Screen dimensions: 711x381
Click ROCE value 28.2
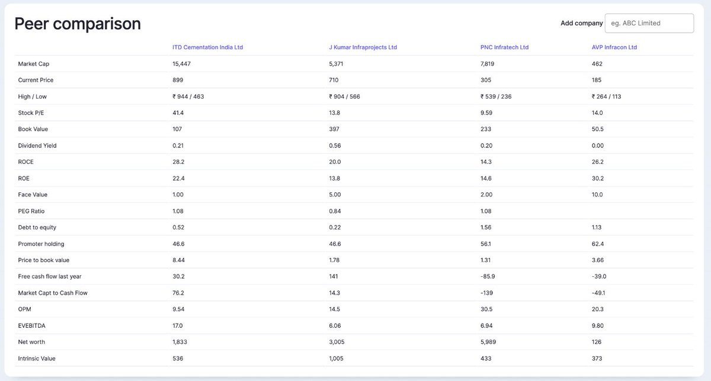pyautogui.click(x=178, y=162)
